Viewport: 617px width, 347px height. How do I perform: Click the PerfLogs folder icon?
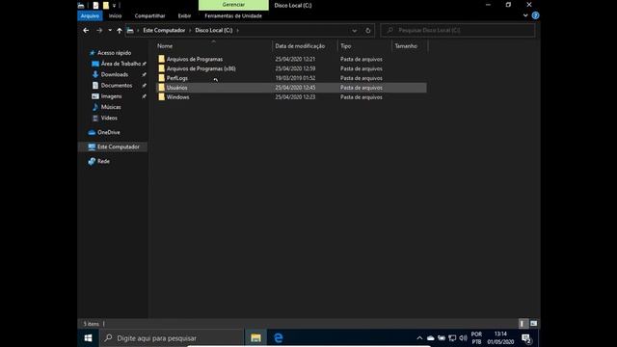coord(161,78)
